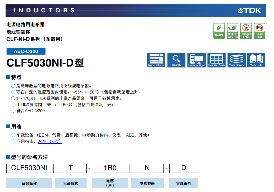Click the Halogen Free badge

point(246,31)
